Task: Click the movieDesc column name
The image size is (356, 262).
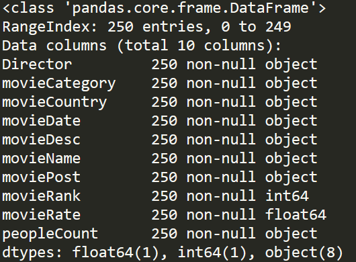Action: 42,140
